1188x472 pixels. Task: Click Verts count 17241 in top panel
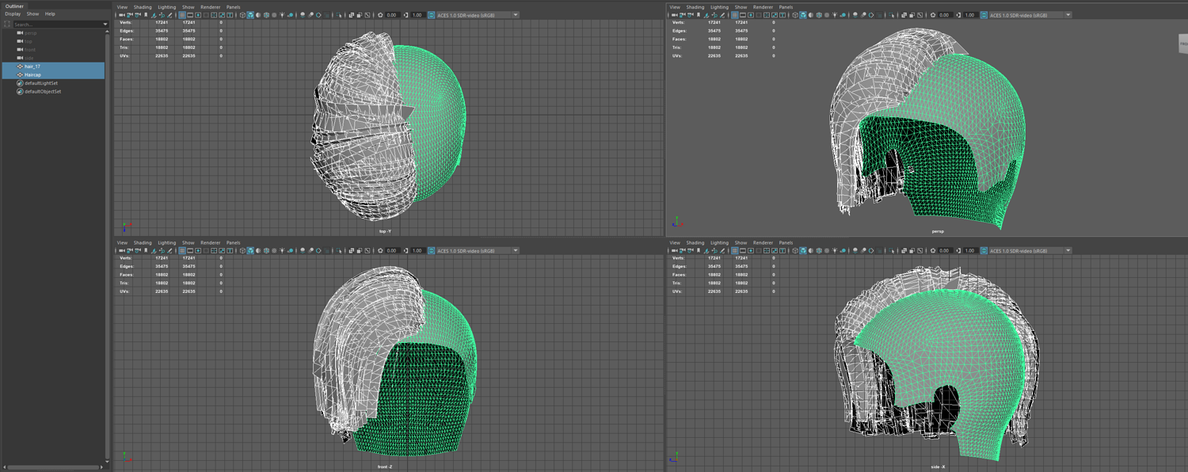pyautogui.click(x=161, y=22)
